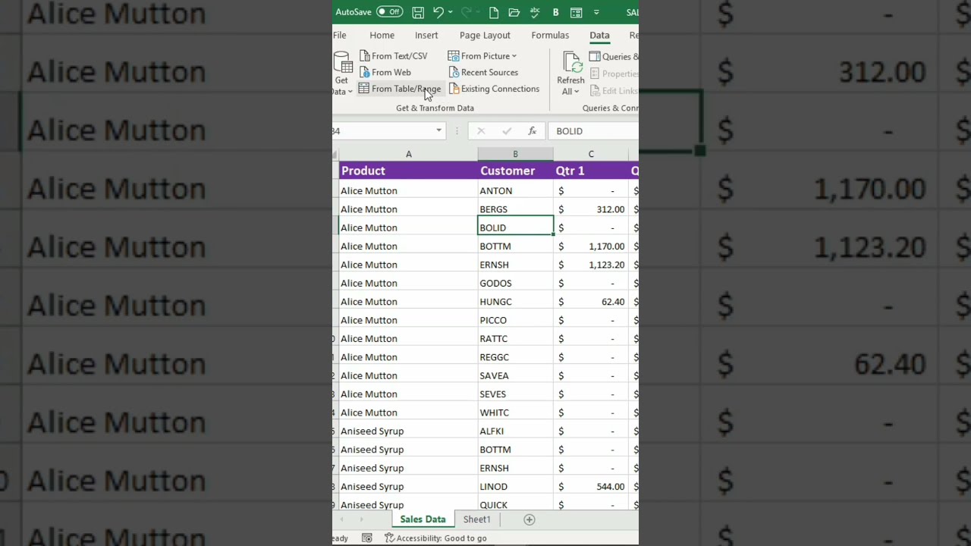Click the formula bar showing BOLID
Screen dimensions: 971x546
click(x=594, y=131)
